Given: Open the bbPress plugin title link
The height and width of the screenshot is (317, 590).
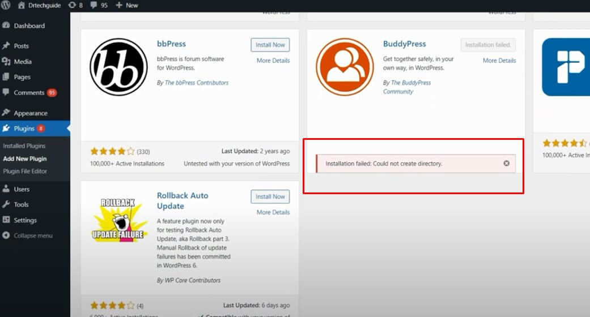Looking at the screenshot, I should coord(171,44).
